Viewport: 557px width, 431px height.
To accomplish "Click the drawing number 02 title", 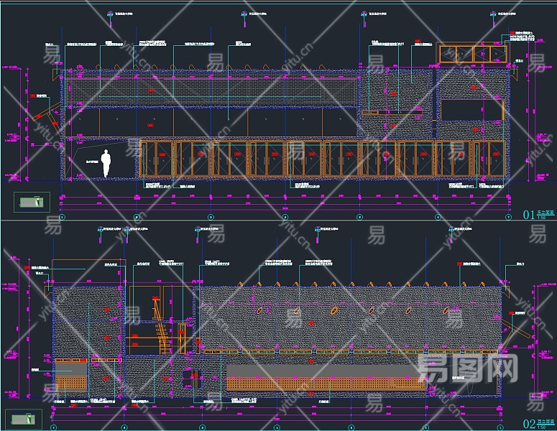I will coord(529,424).
